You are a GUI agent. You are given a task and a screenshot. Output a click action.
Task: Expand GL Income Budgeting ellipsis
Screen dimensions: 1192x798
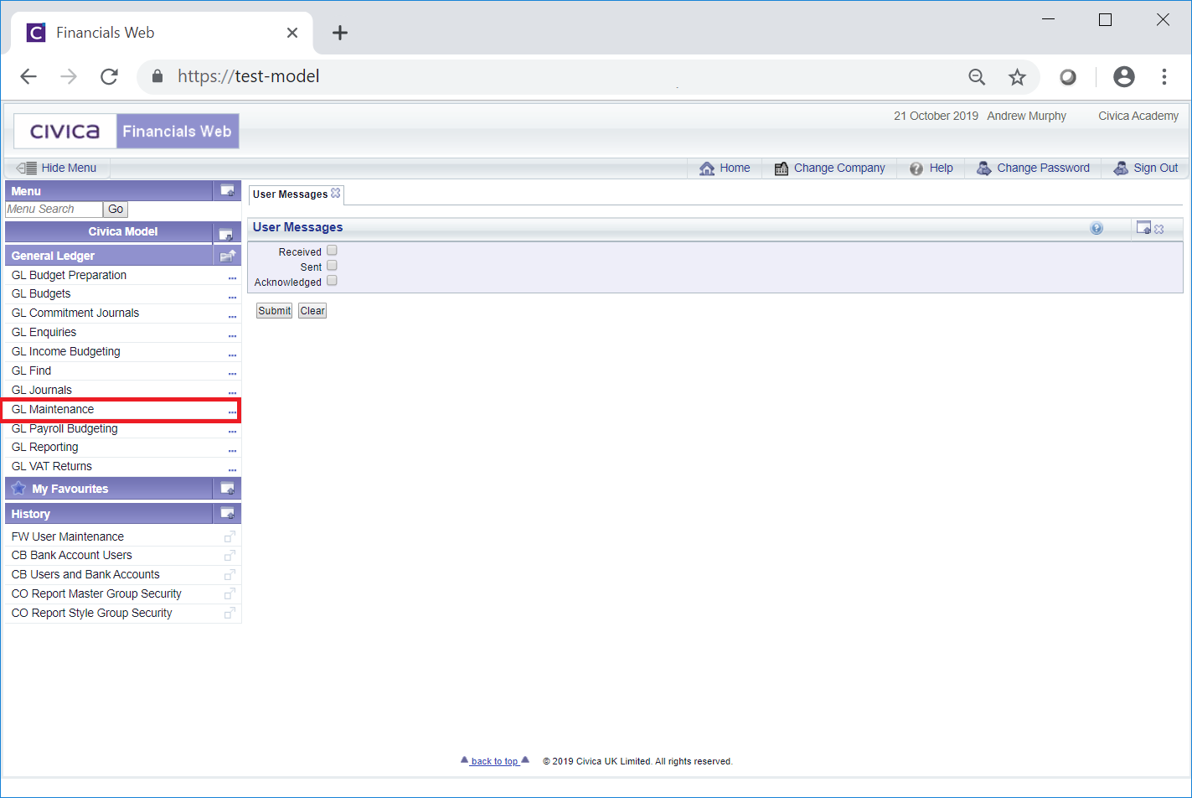click(x=232, y=355)
